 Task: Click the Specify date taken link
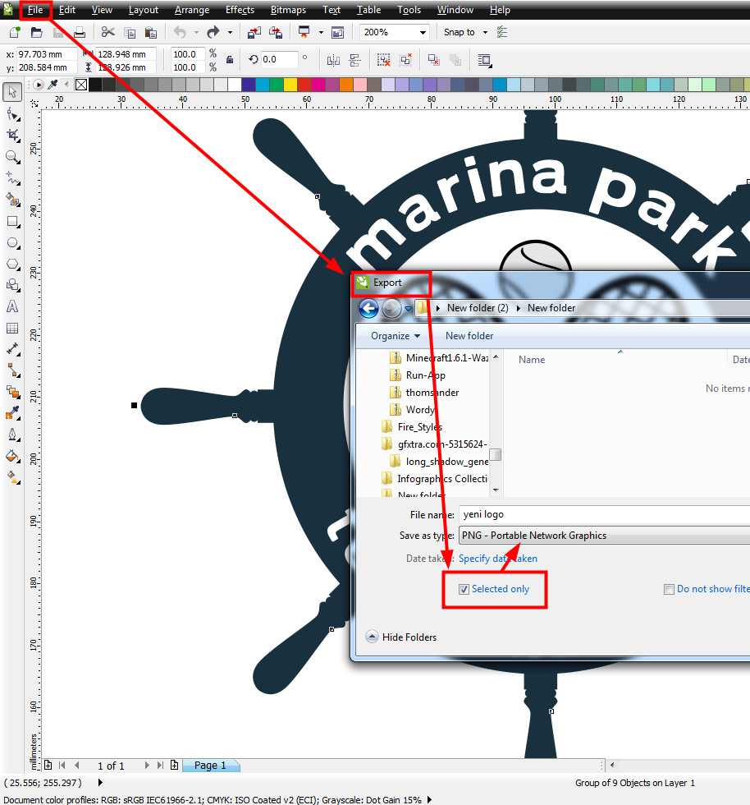point(498,559)
